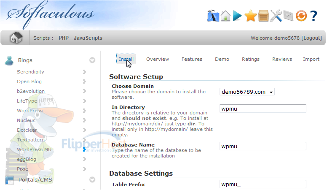The height and width of the screenshot is (190, 327).
Task: Click the arrow icon beside b2evolution
Action: point(84,91)
